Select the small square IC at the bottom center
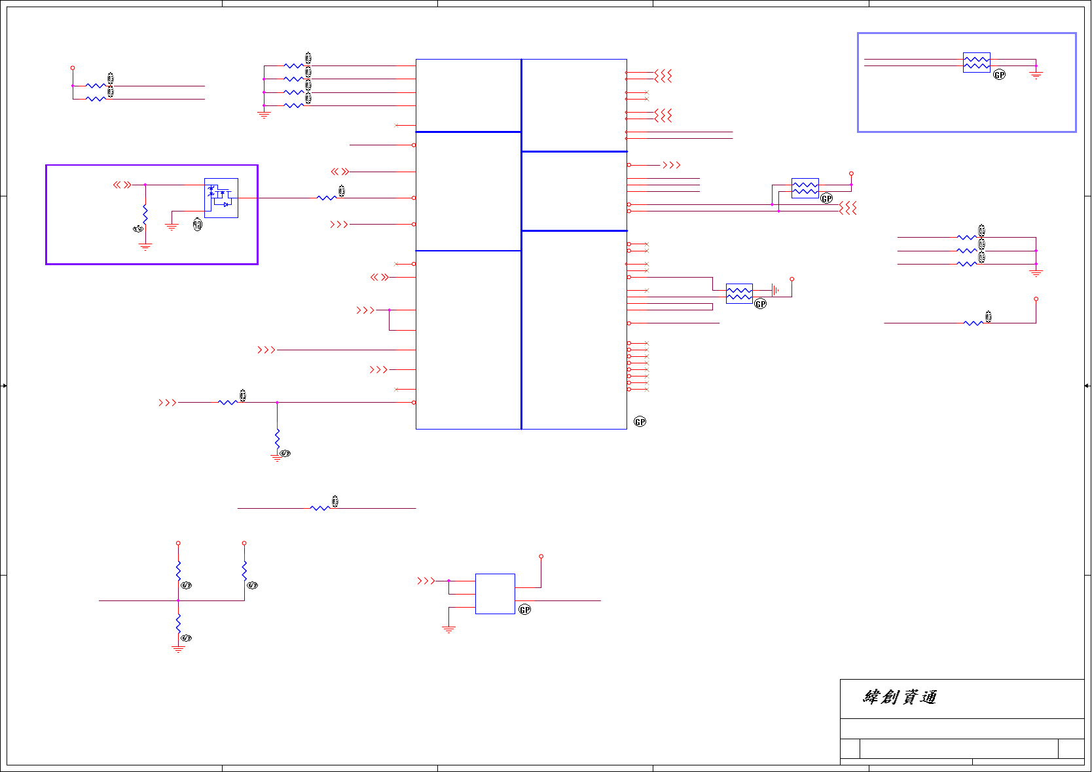 (x=495, y=594)
